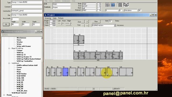
Task: Select Nape in the tree
Action: pyautogui.click(x=19, y=72)
